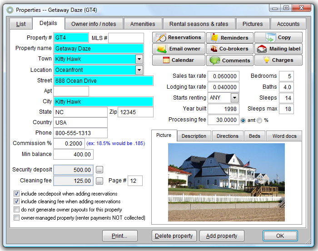This screenshot has height=251, width=318.
Task: Click the Baths field
Action: [286, 87]
